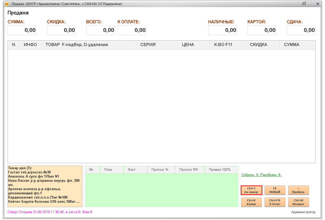
Task: Start a new sale with F6 НОВЫЙ
Action: (275, 190)
